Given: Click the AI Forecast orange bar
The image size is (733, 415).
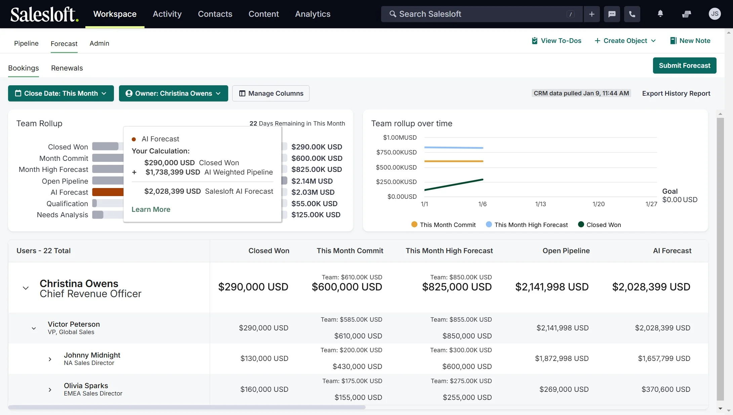Looking at the screenshot, I should tap(108, 192).
